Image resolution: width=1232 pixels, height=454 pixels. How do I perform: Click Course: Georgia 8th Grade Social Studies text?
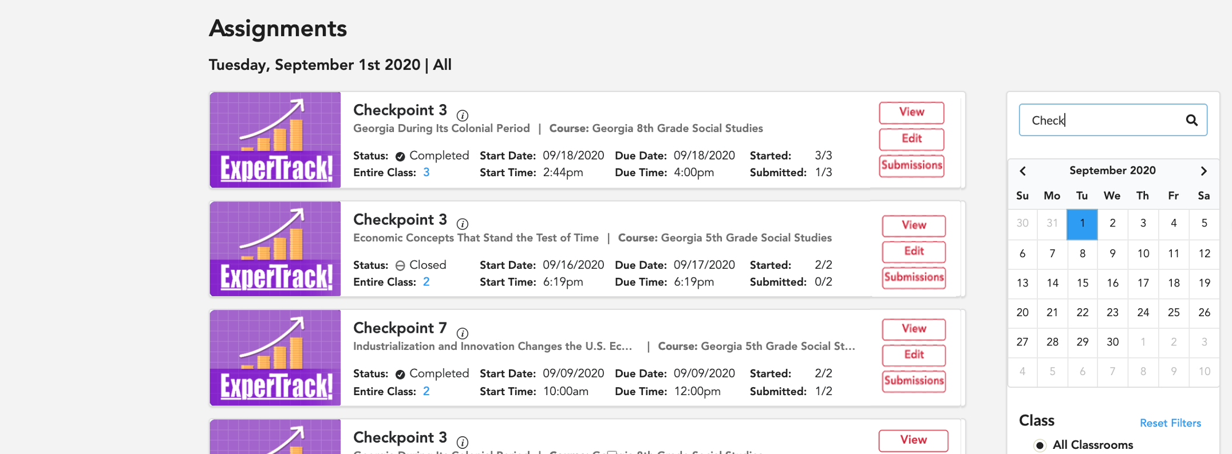[x=656, y=129]
